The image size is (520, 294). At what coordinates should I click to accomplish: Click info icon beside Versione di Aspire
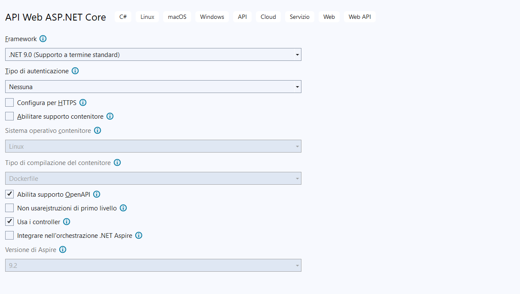[63, 249]
